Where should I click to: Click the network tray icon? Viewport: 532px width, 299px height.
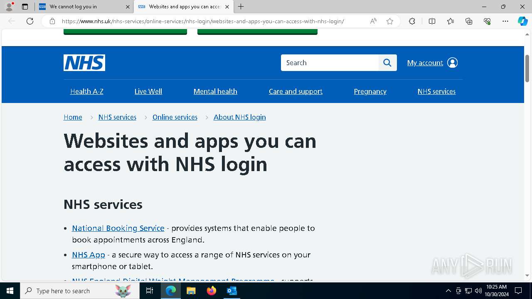click(x=468, y=291)
